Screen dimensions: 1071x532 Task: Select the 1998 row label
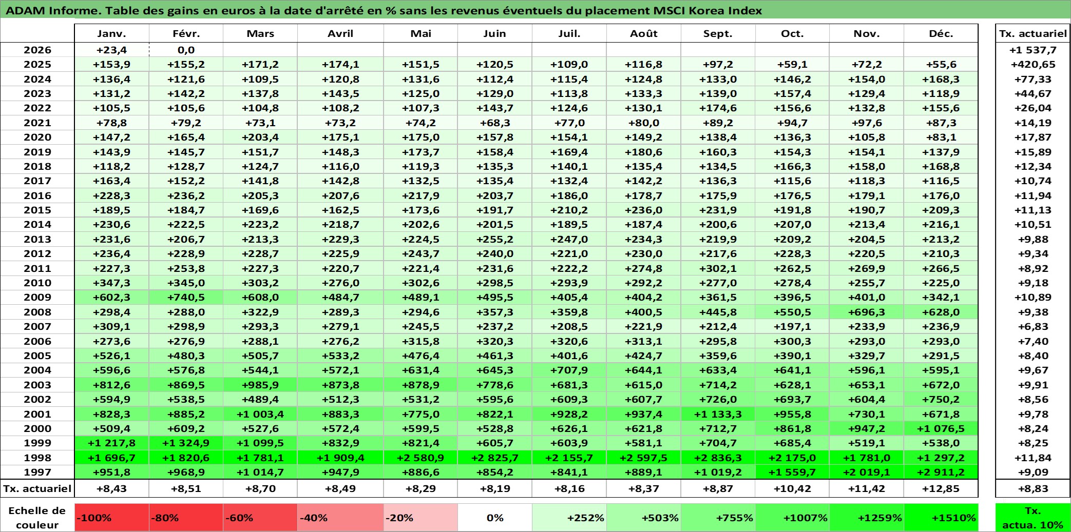pos(37,458)
